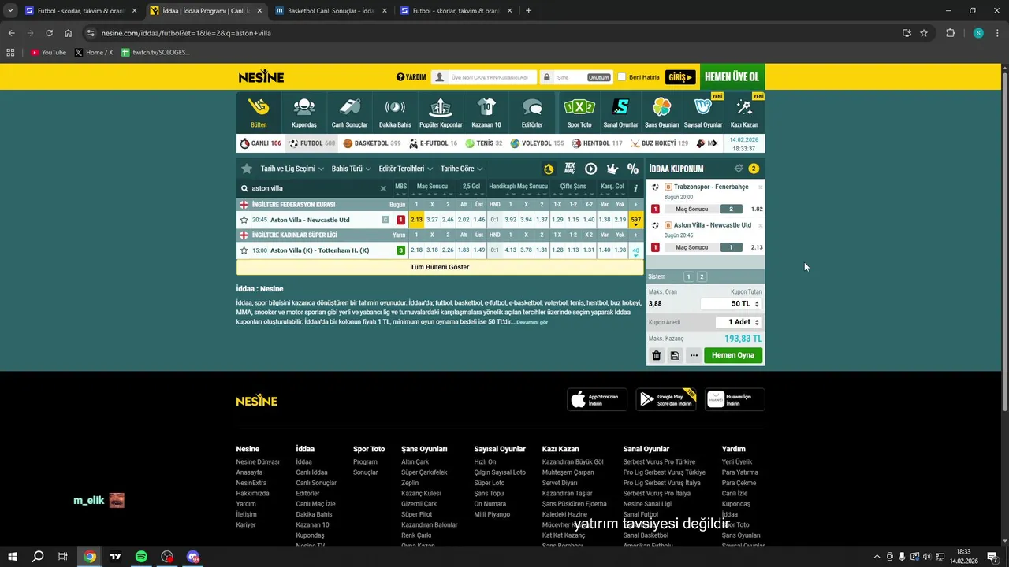Viewport: 1009px width, 567px height.
Task: Toggle system option 2 in coupon
Action: pos(702,276)
